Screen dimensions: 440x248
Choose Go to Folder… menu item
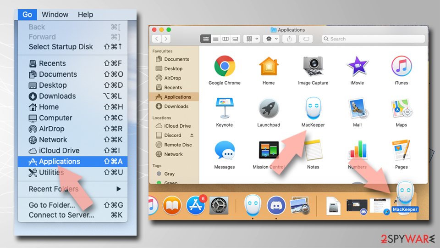72,205
